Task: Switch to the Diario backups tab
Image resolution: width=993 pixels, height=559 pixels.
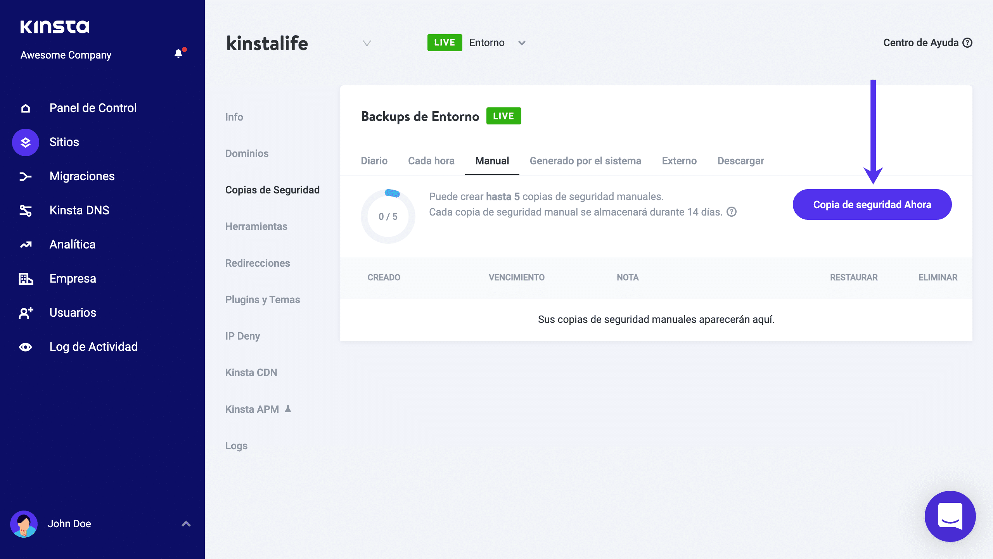Action: coord(374,161)
